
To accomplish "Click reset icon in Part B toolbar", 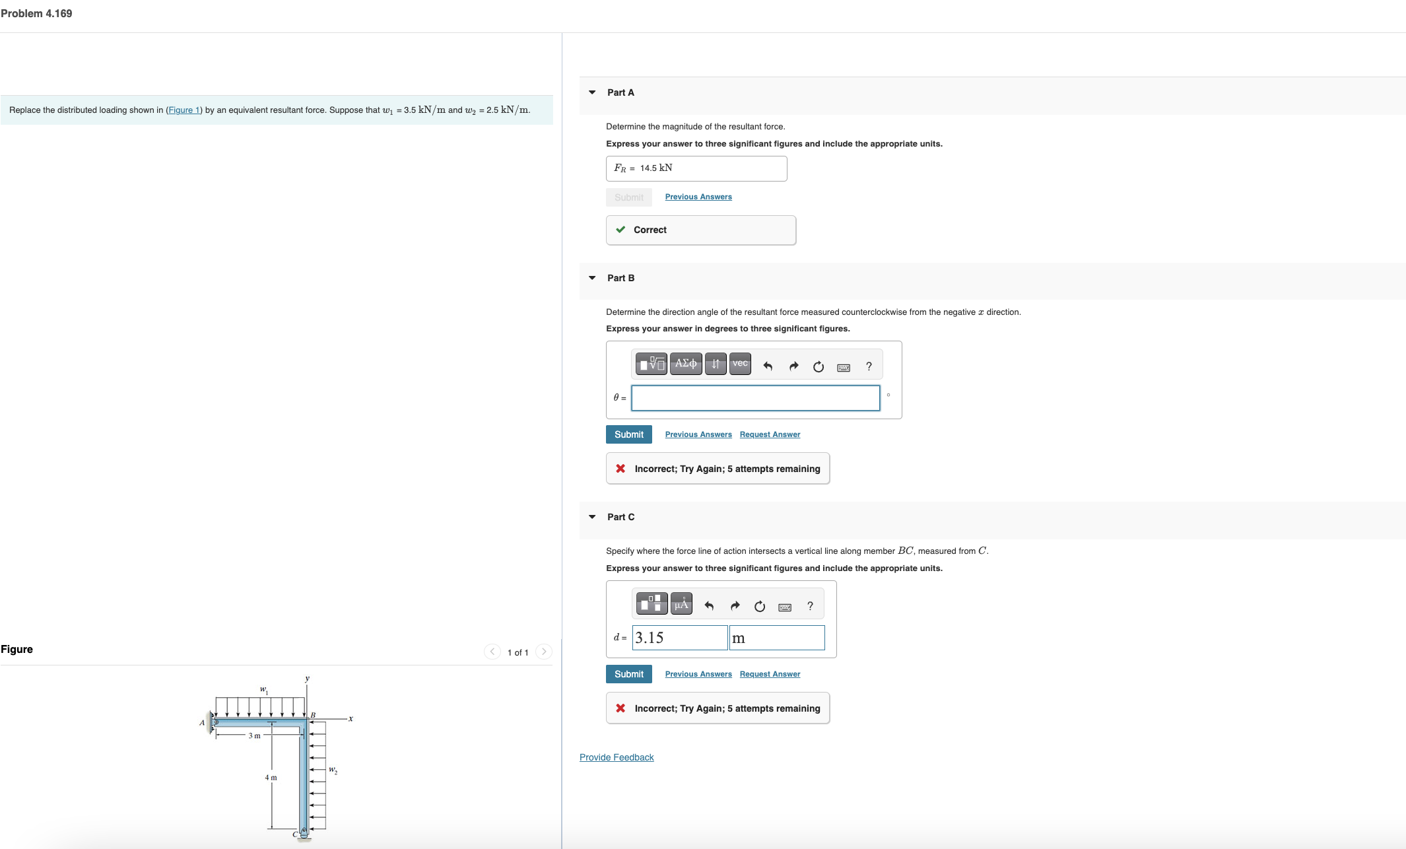I will coord(819,366).
